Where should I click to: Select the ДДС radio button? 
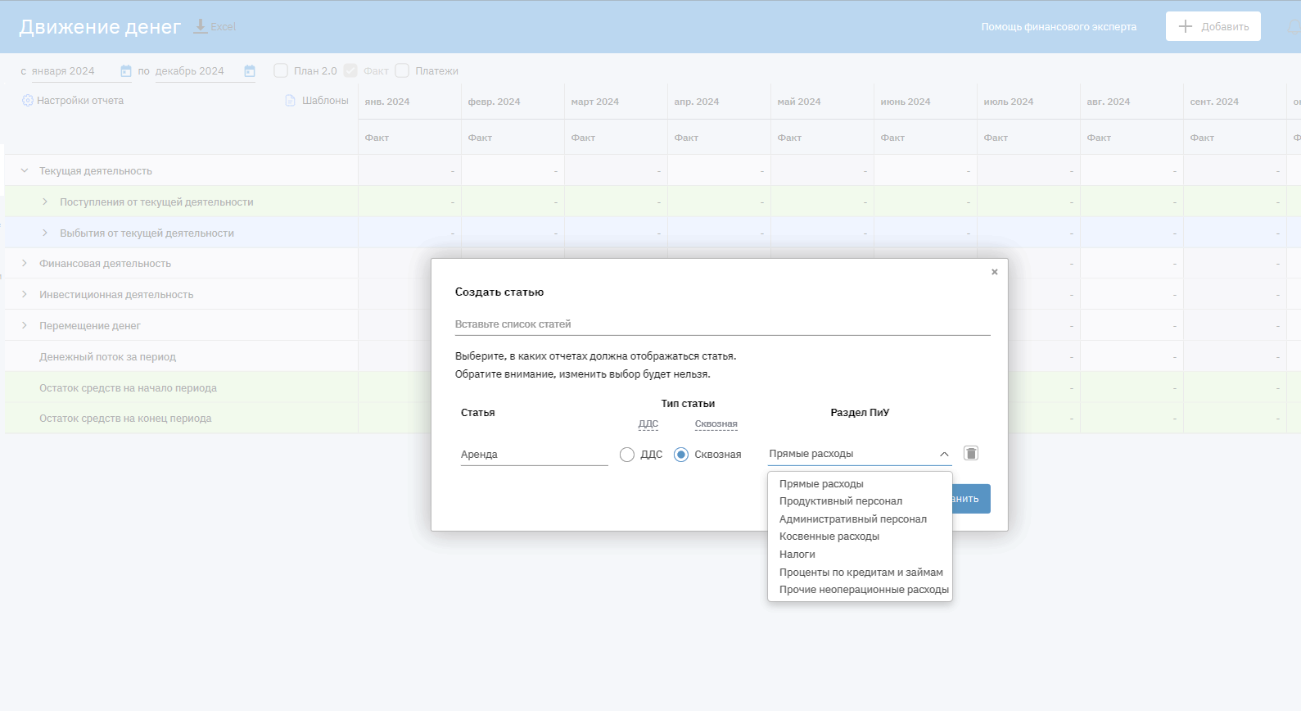[627, 455]
